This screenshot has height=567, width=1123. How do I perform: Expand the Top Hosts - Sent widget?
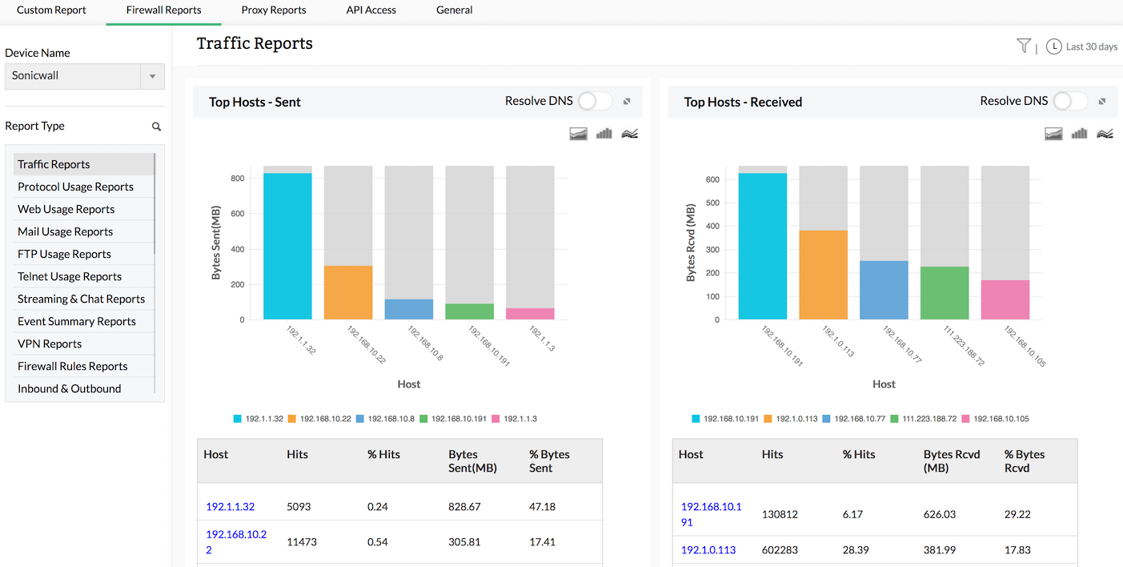click(x=627, y=102)
